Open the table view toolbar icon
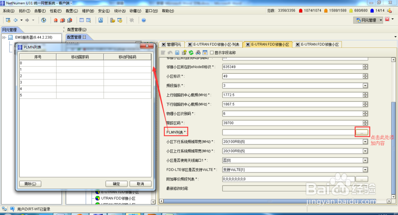Viewport: 398px width, 215px height. [82, 20]
